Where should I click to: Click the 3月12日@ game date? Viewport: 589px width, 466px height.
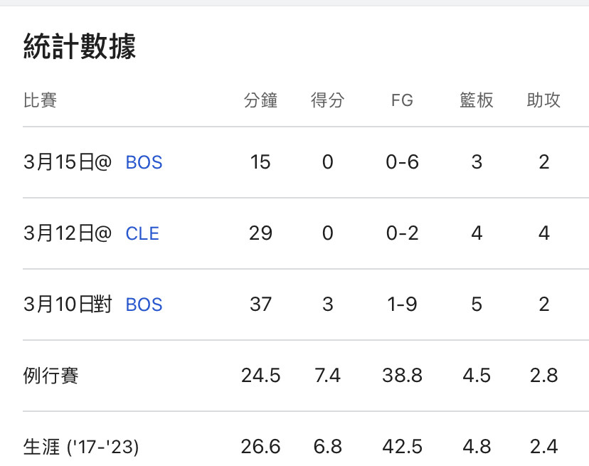[x=68, y=233]
